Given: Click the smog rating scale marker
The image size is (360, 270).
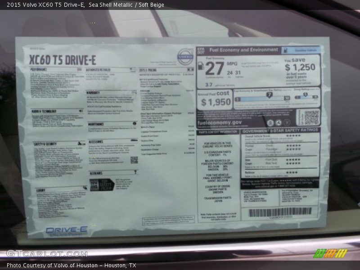Looking at the screenshot, I should pyautogui.click(x=305, y=94).
